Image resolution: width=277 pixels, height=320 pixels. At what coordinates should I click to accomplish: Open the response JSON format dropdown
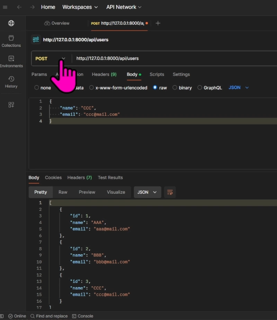tap(148, 192)
